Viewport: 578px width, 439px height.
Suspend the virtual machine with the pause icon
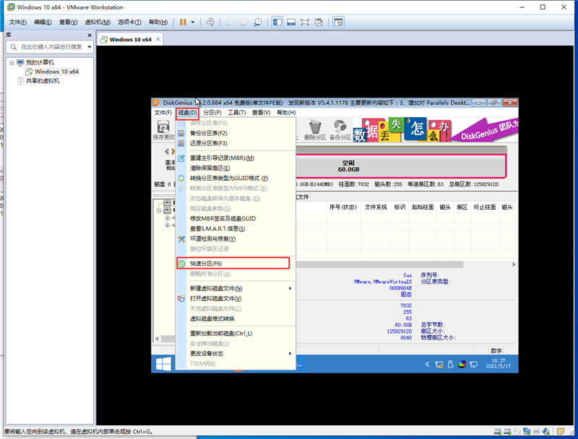pyautogui.click(x=182, y=22)
